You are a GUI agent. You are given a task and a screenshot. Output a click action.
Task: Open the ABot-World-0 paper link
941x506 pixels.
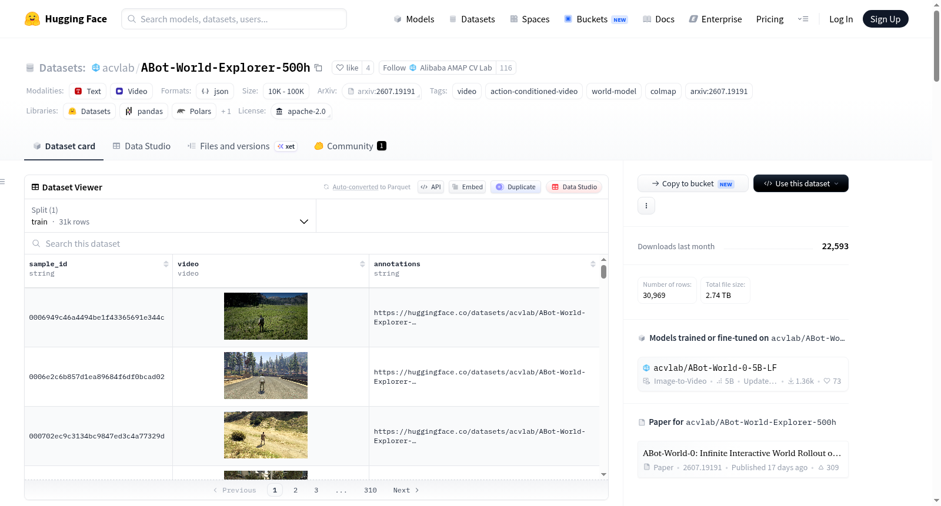pyautogui.click(x=743, y=460)
